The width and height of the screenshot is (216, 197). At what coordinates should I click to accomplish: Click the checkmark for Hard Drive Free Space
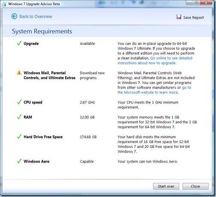[x=19, y=137]
